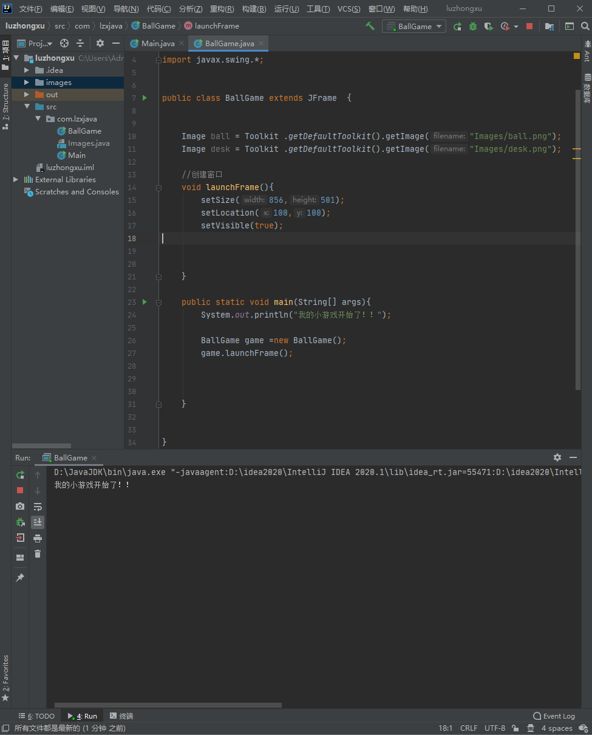This screenshot has height=735, width=592.
Task: Switch to the Main.java editor tab
Action: (158, 44)
